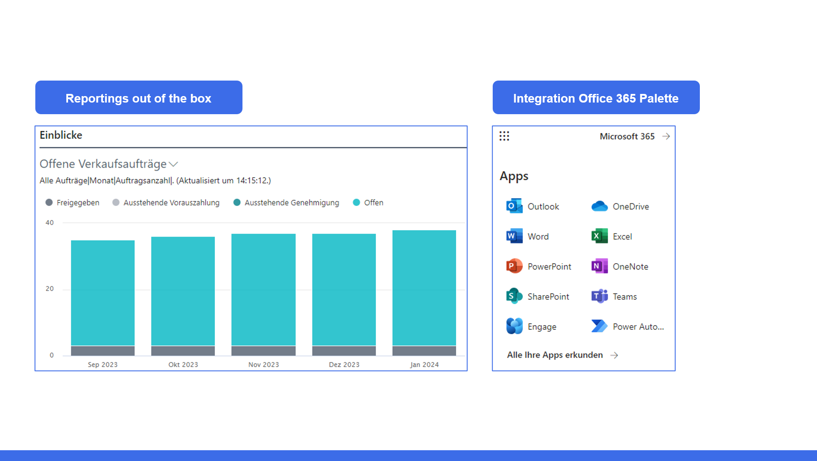Click the OneNote label text
Screen dimensions: 817x461
pyautogui.click(x=631, y=267)
